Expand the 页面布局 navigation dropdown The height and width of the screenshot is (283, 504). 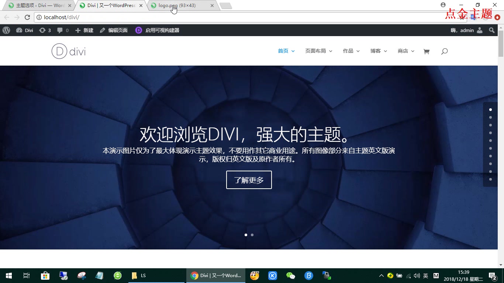319,51
